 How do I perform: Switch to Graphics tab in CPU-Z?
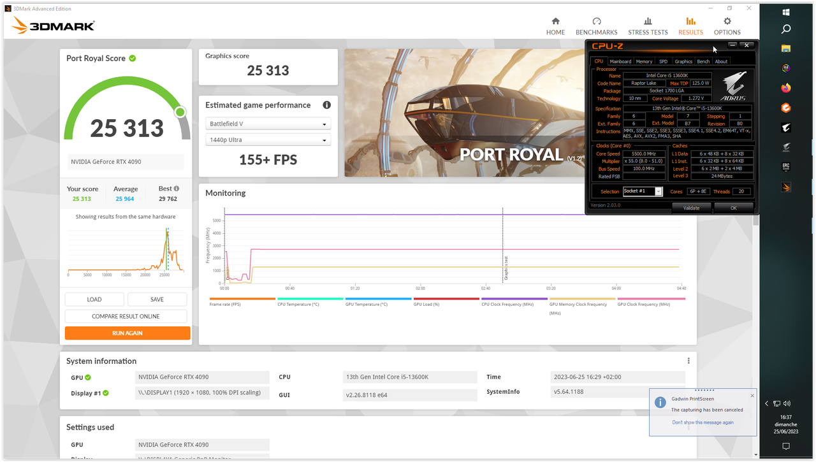click(x=683, y=61)
